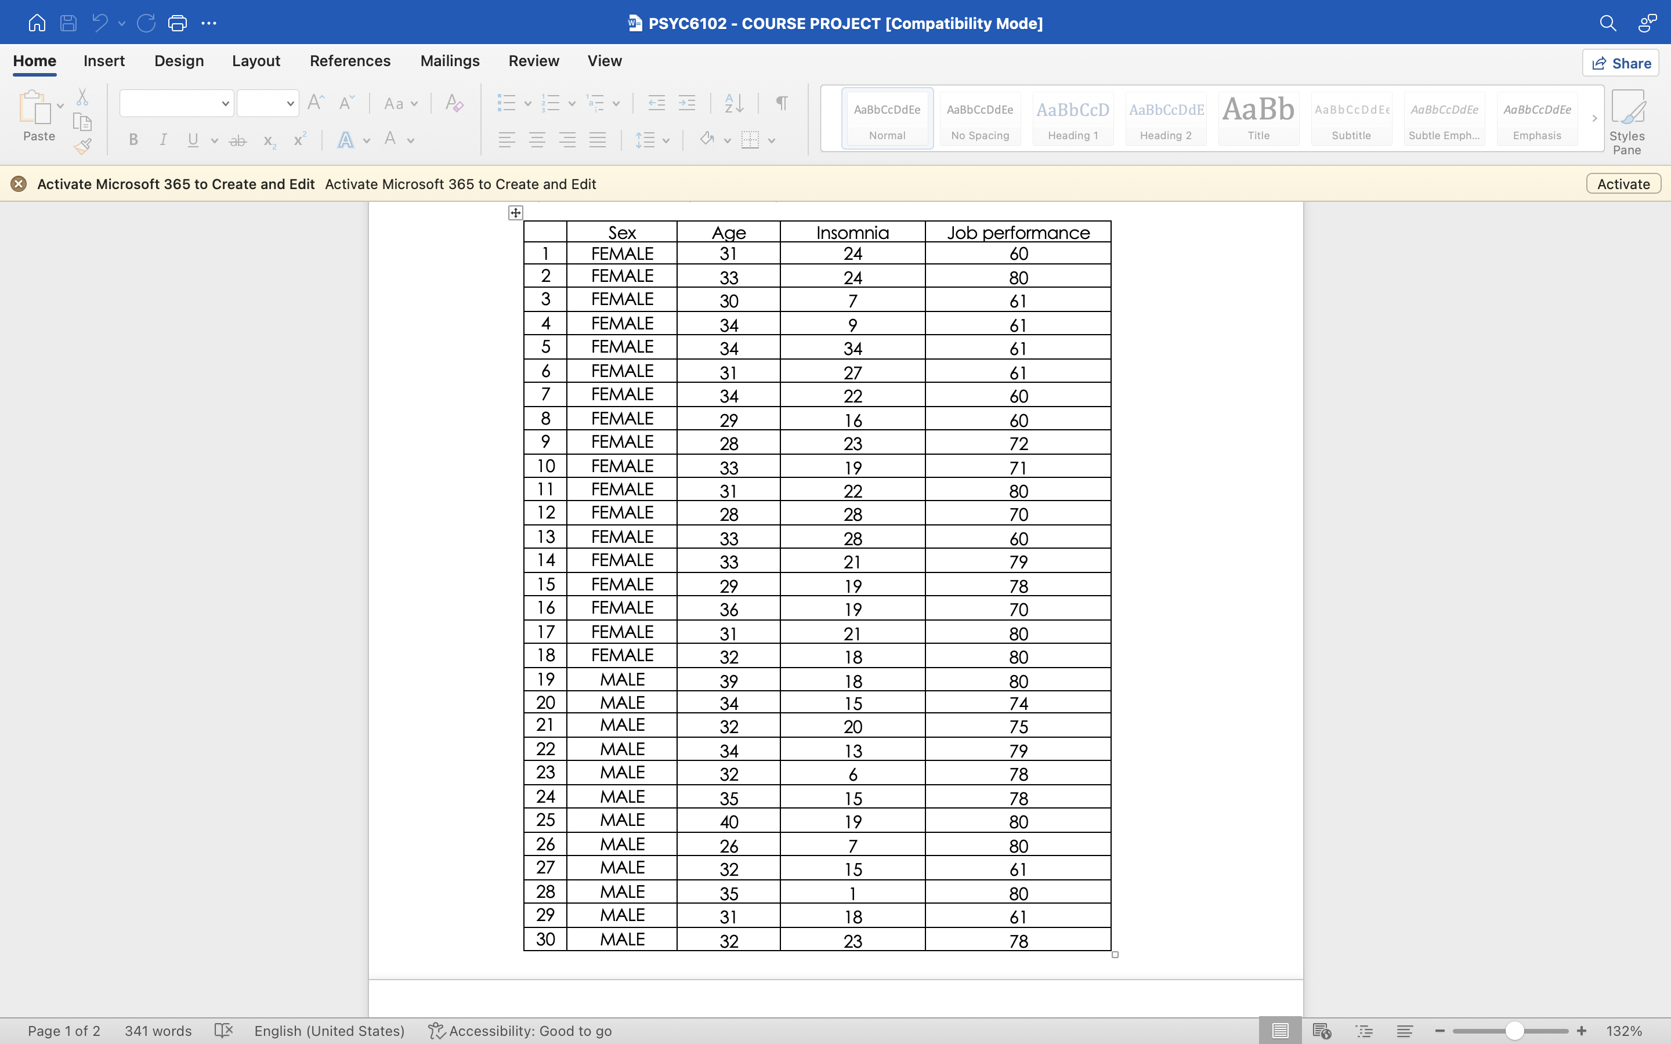Click the Increase Indent icon
The height and width of the screenshot is (1044, 1671).
click(x=686, y=104)
